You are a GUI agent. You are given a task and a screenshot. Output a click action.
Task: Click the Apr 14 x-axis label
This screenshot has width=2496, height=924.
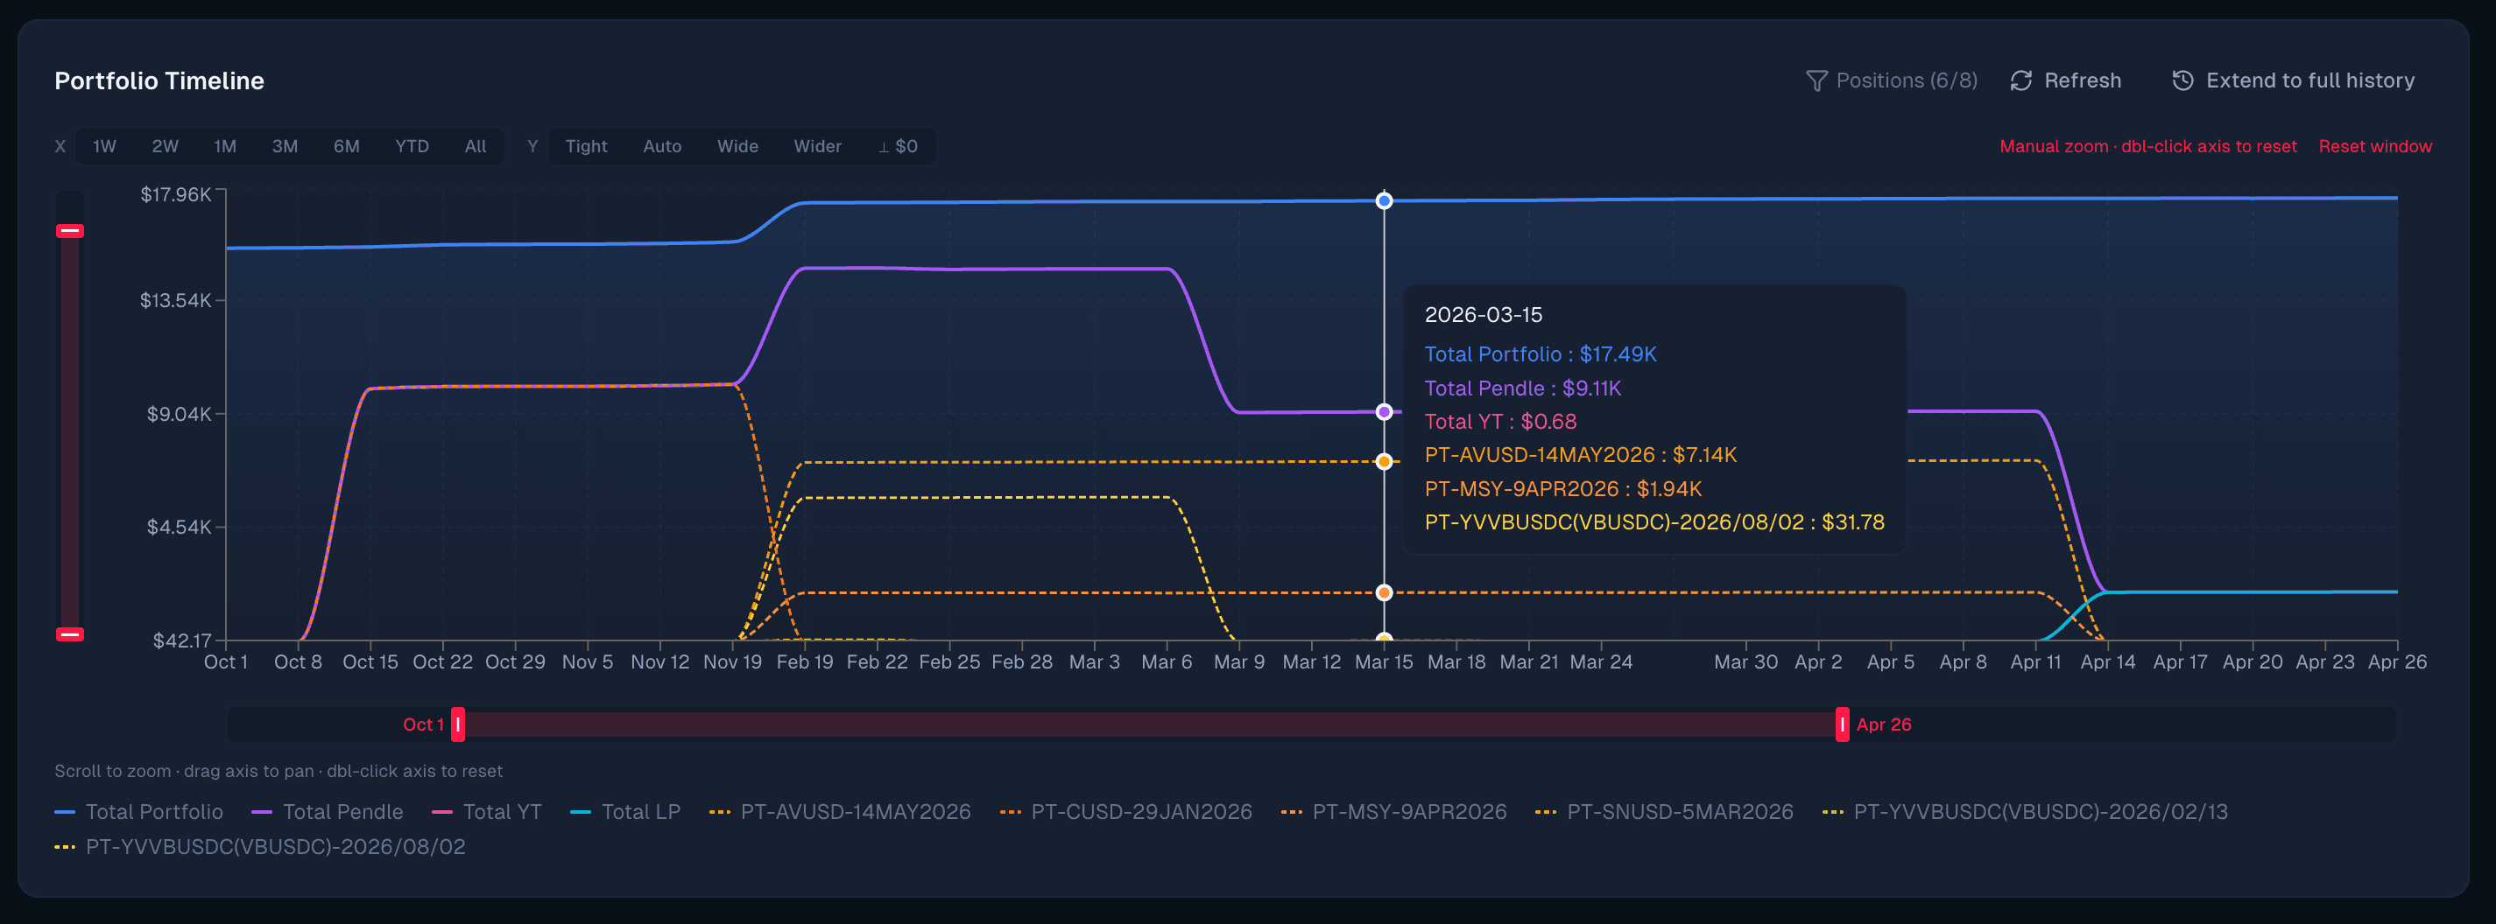[x=2107, y=661]
